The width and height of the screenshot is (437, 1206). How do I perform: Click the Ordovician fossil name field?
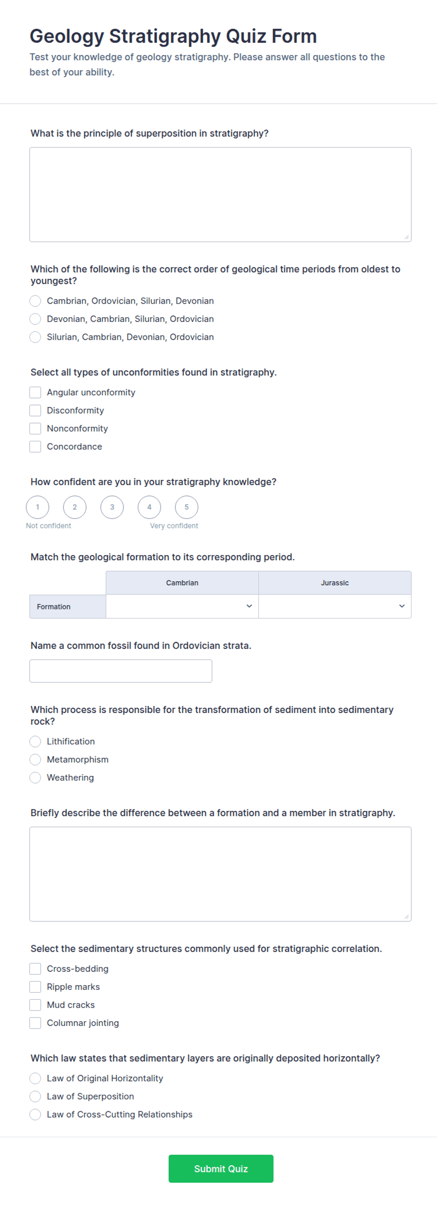click(x=121, y=671)
